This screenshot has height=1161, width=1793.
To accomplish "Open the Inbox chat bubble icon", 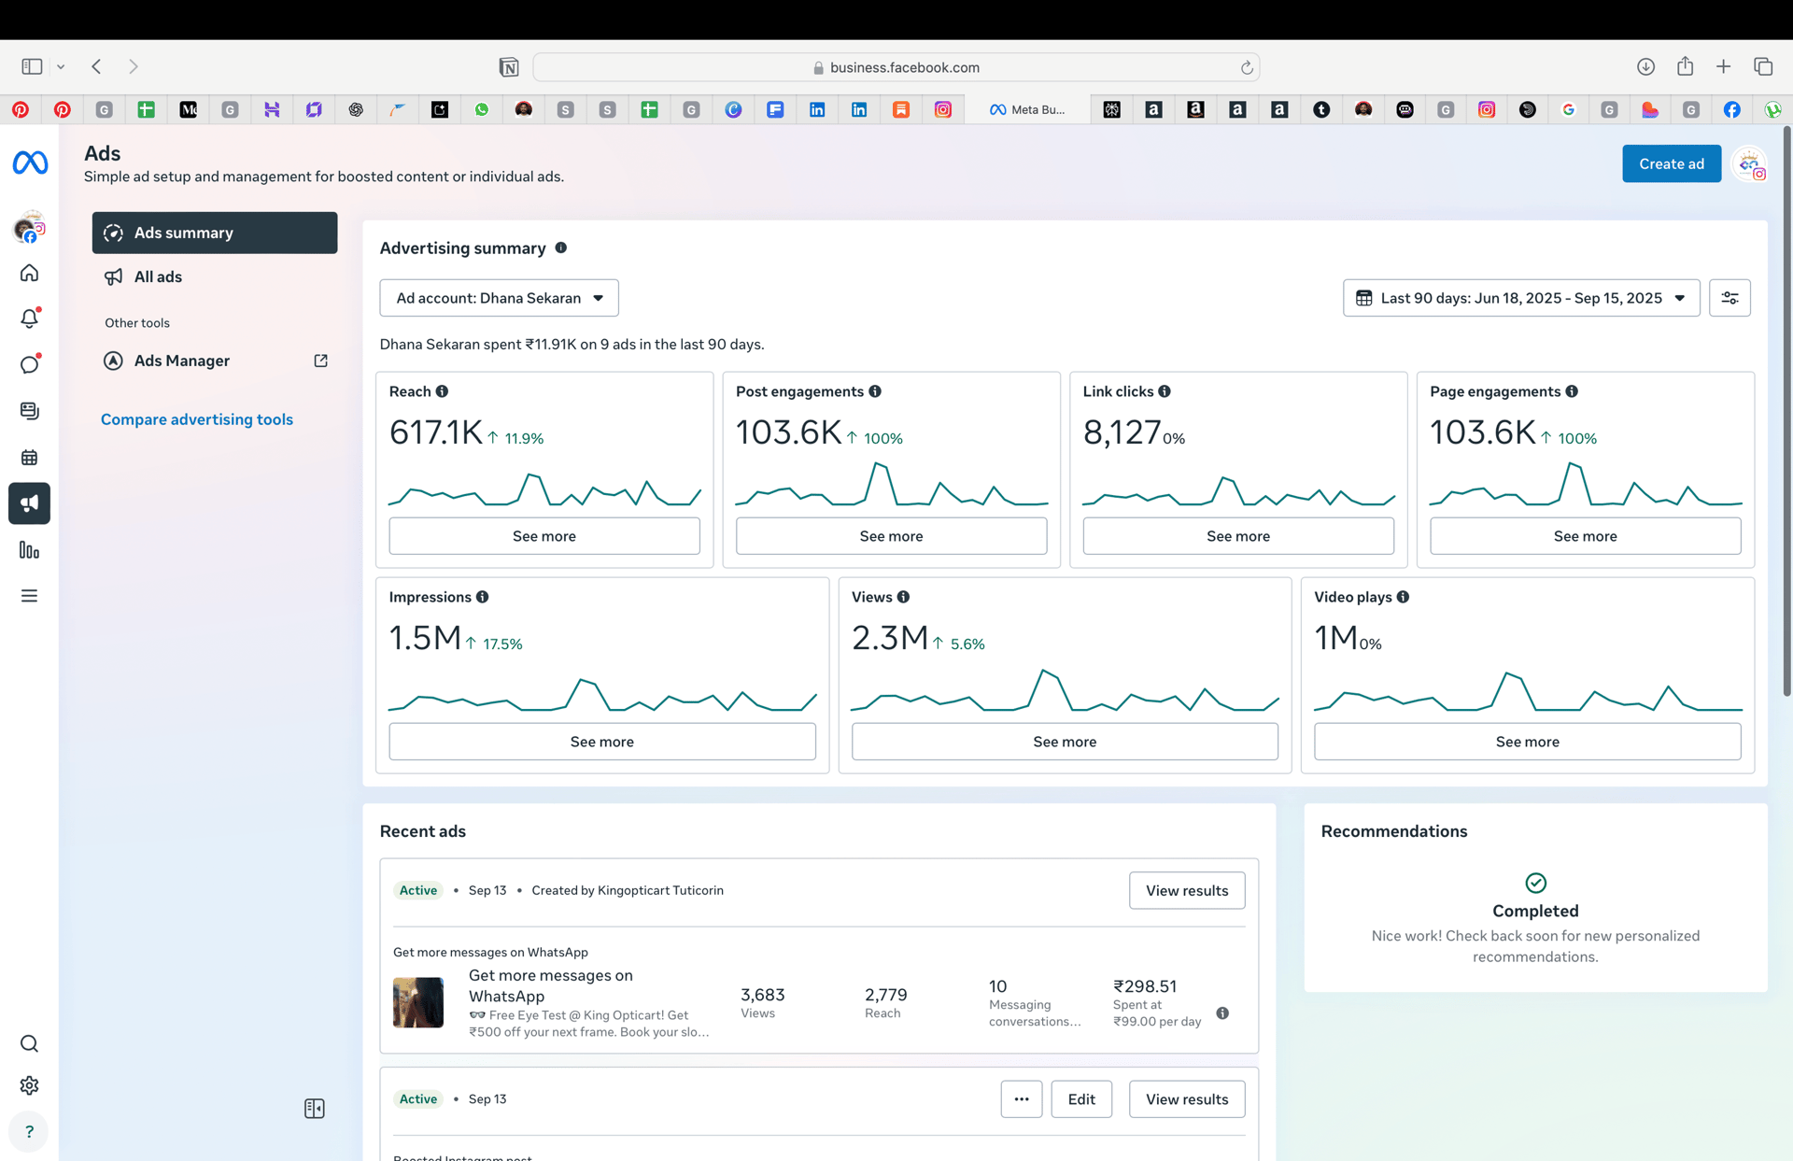I will point(29,364).
